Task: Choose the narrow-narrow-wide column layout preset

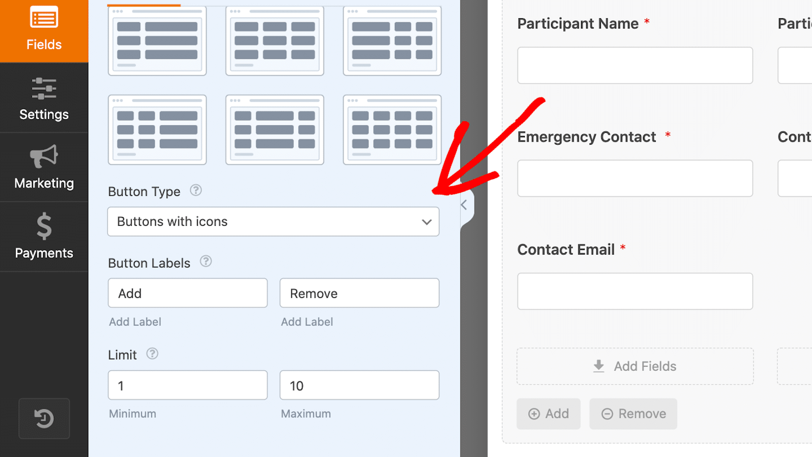Action: (157, 130)
